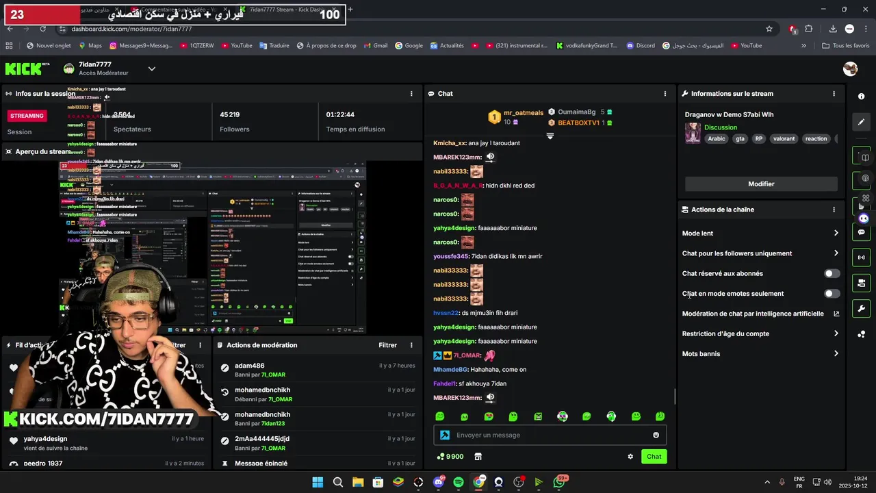Open the Gmail bookmark
The height and width of the screenshot is (493, 876).
pyautogui.click(x=375, y=46)
